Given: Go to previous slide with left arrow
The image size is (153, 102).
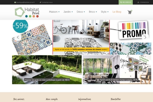Looking at the screenshot, I should click(18, 37).
